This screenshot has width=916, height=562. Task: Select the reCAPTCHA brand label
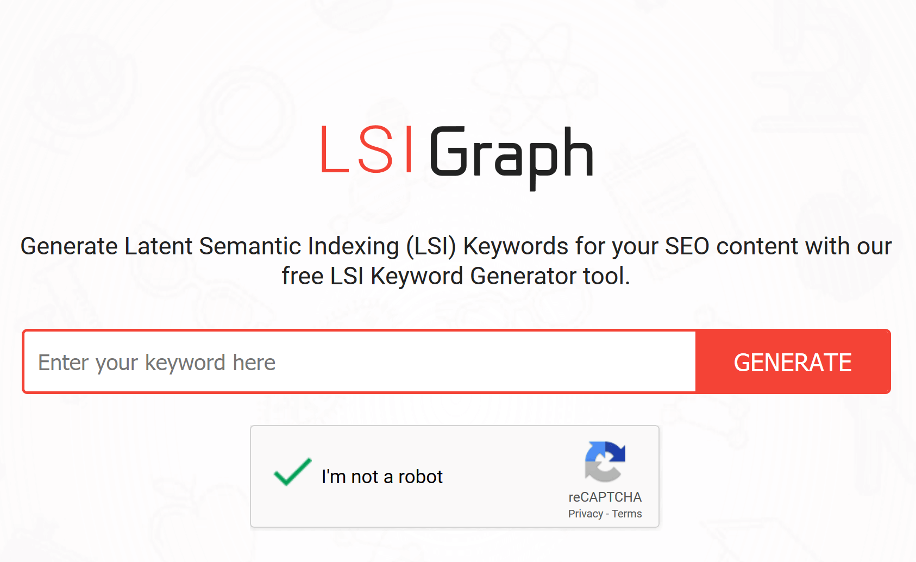coord(604,496)
